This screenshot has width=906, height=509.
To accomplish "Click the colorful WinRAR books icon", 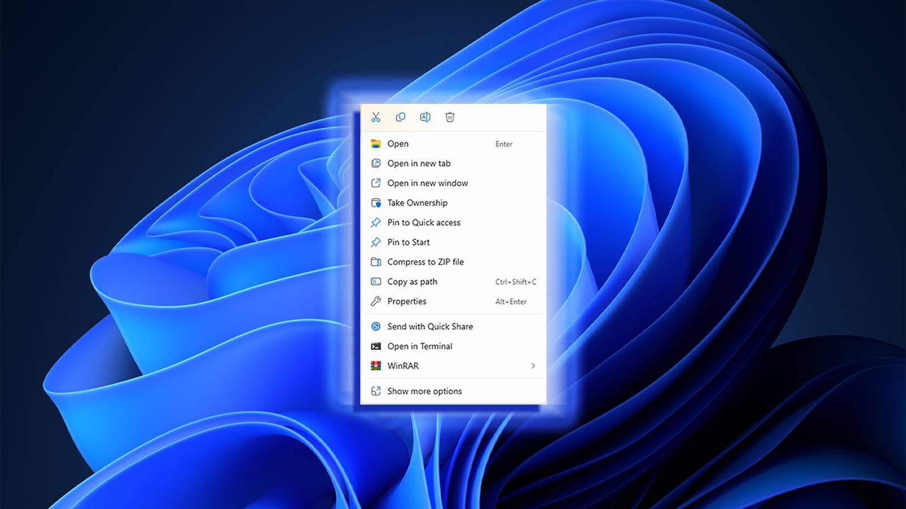I will click(x=375, y=366).
